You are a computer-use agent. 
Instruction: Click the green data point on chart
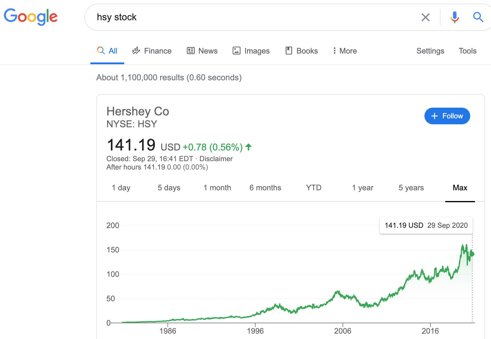click(x=472, y=254)
